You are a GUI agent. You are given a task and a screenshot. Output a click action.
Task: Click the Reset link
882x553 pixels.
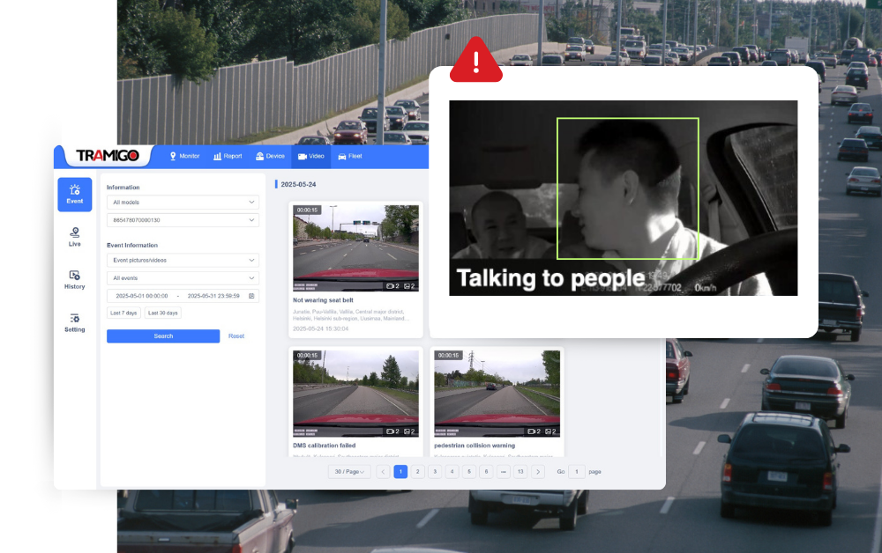(236, 335)
